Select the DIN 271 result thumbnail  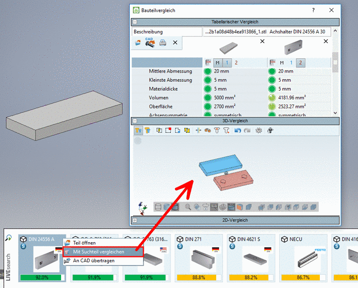point(203,259)
